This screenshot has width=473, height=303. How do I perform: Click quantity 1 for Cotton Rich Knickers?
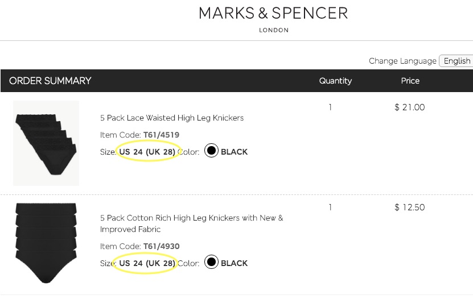(x=330, y=207)
